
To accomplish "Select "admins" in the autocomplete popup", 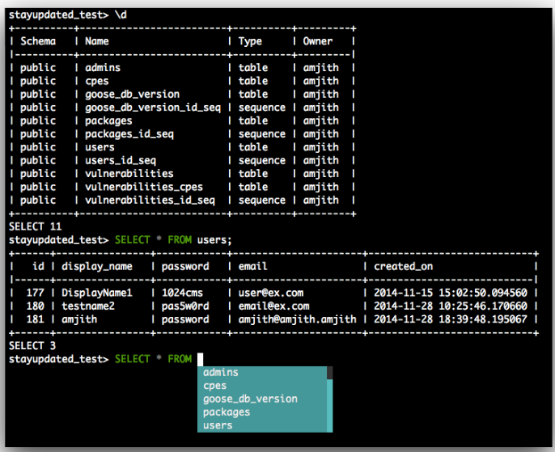I will 221,373.
